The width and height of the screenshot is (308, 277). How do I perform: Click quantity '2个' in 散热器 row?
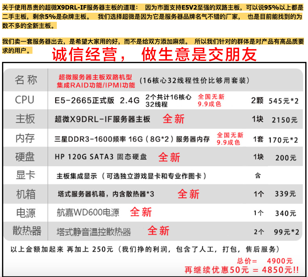point(259,232)
